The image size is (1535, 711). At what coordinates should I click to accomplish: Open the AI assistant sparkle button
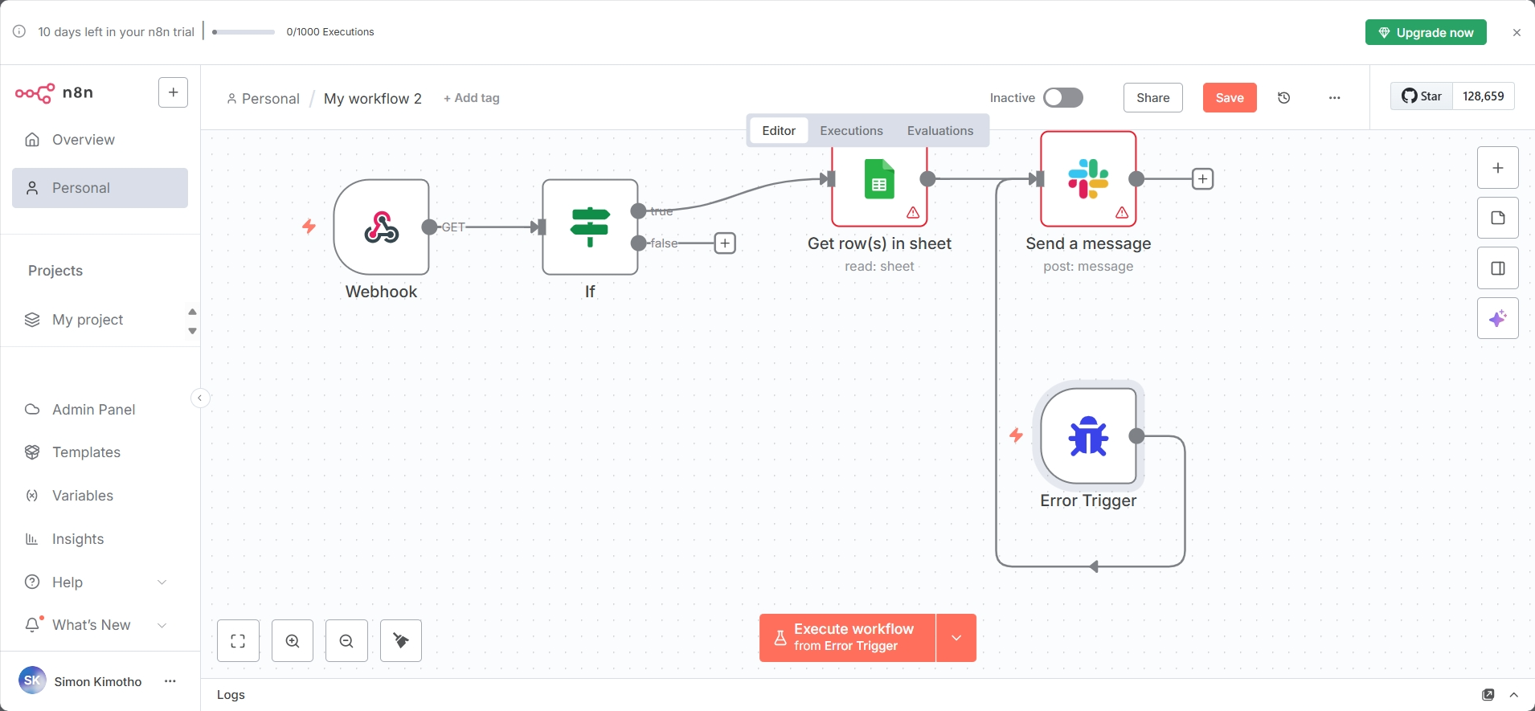click(x=1498, y=318)
